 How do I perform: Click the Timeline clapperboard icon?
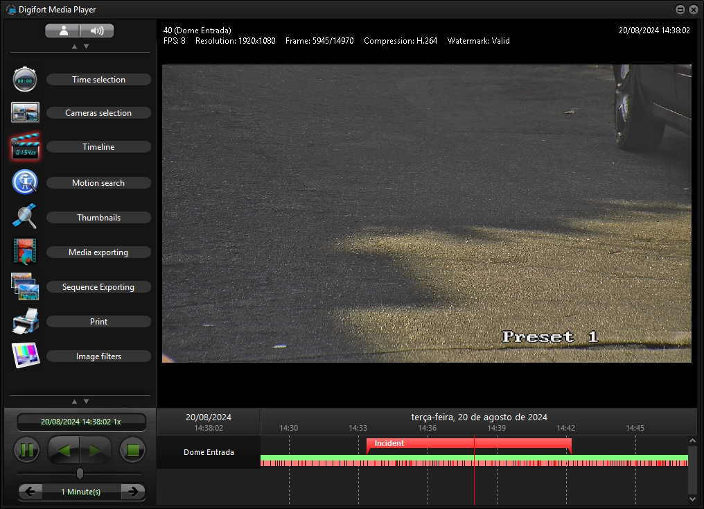(x=25, y=146)
